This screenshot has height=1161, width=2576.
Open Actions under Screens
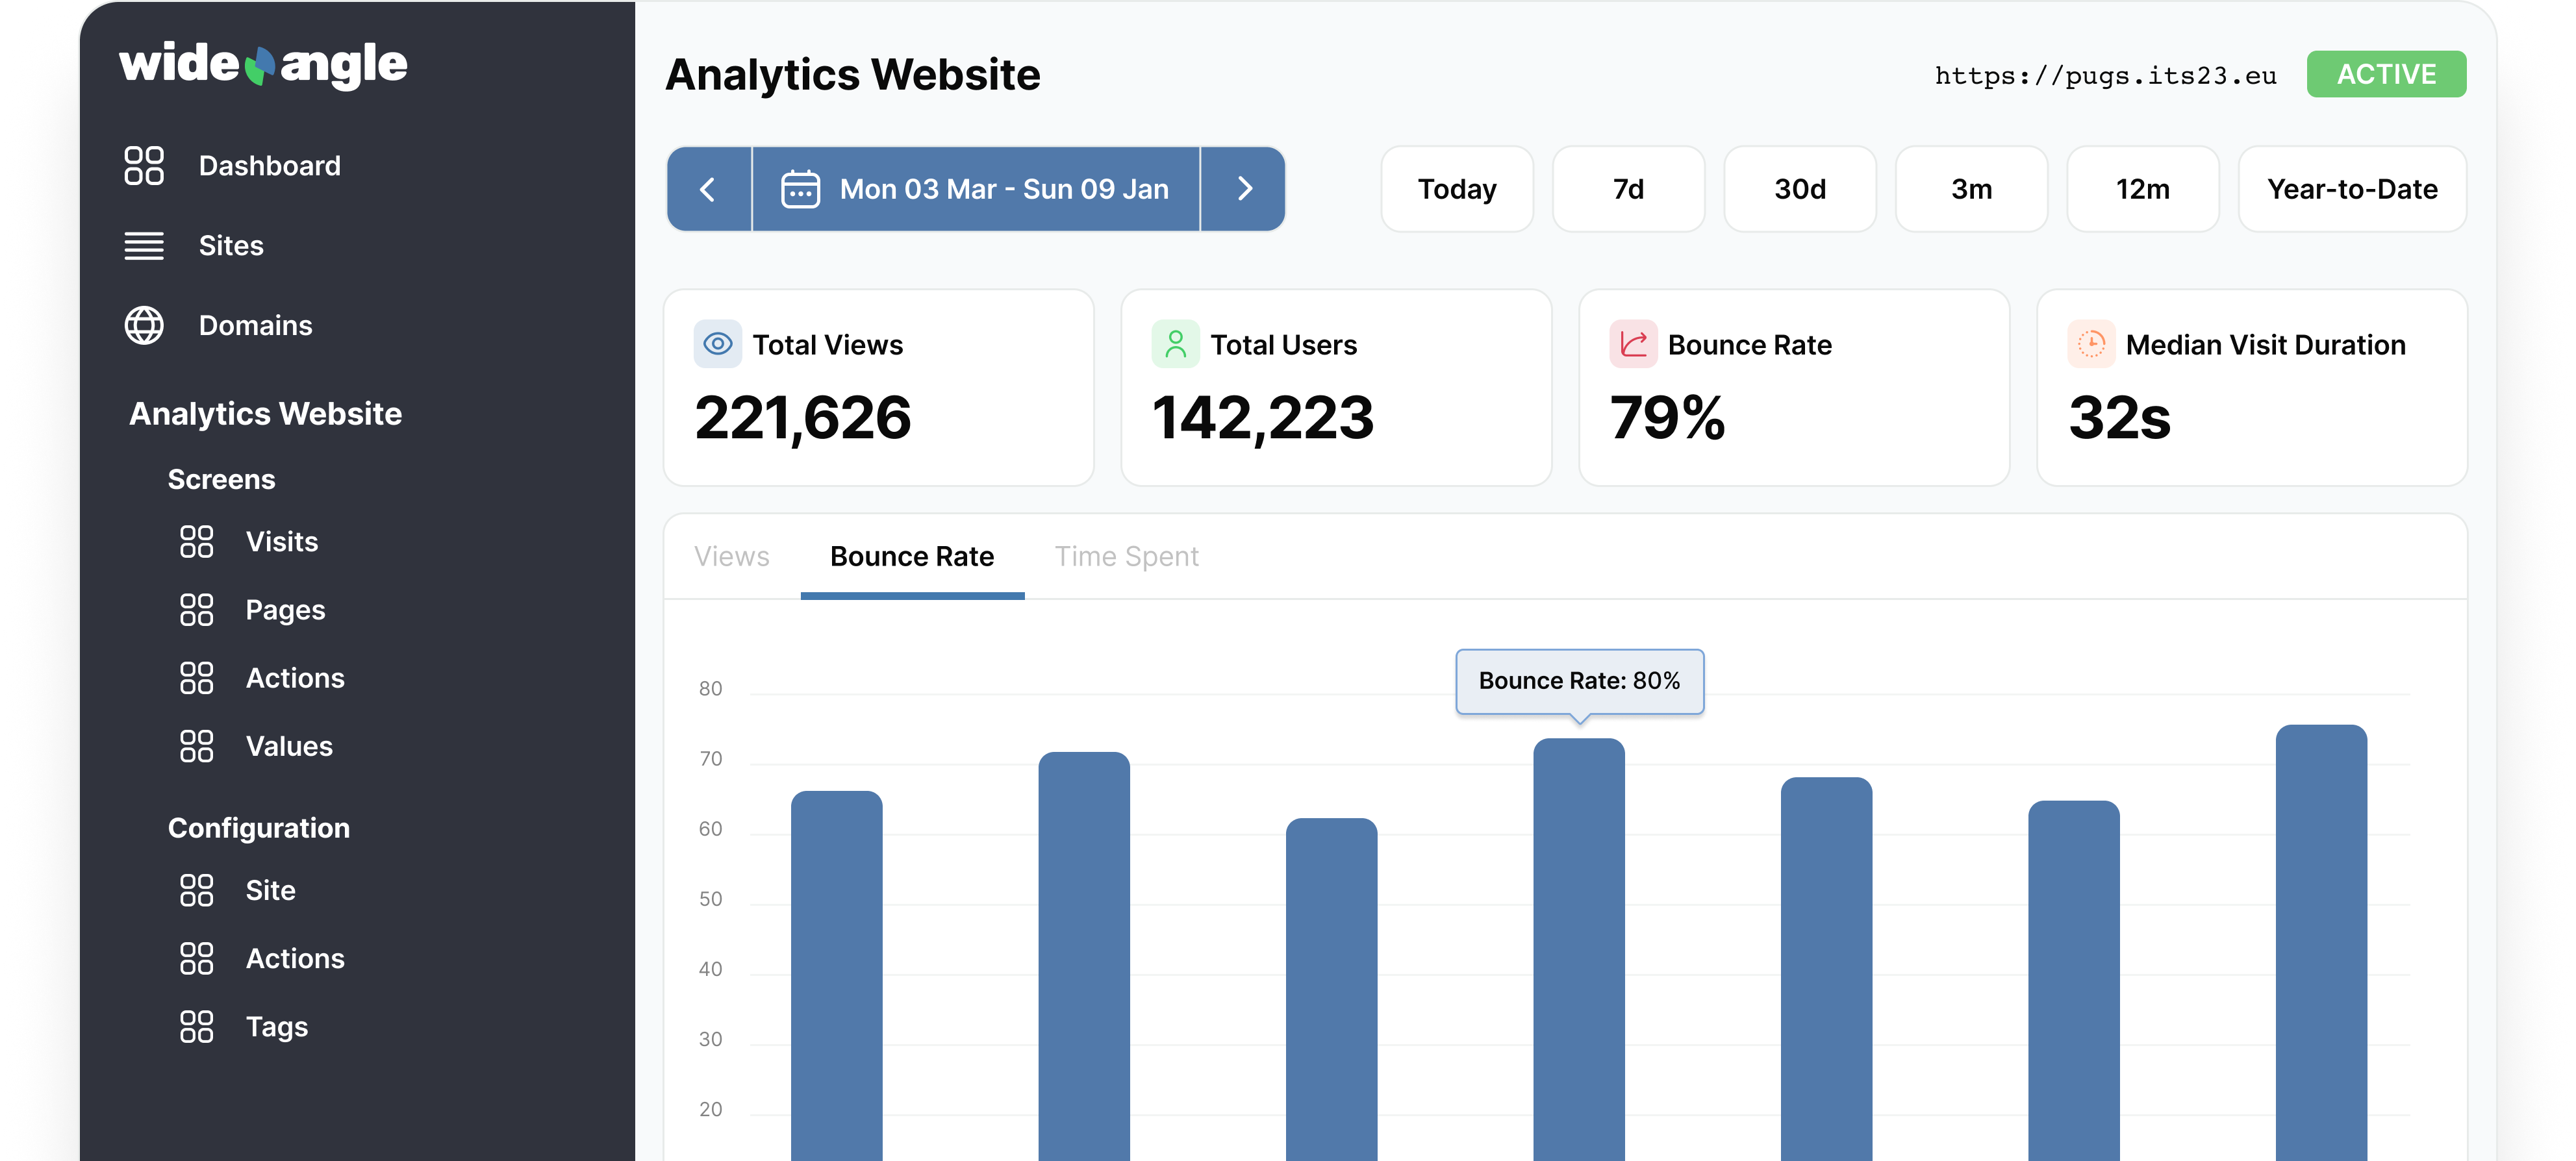[x=295, y=678]
